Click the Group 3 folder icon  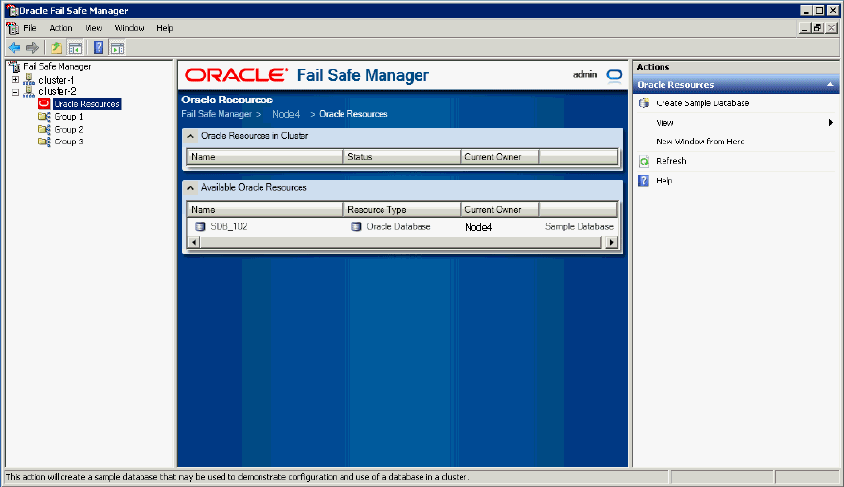(44, 142)
